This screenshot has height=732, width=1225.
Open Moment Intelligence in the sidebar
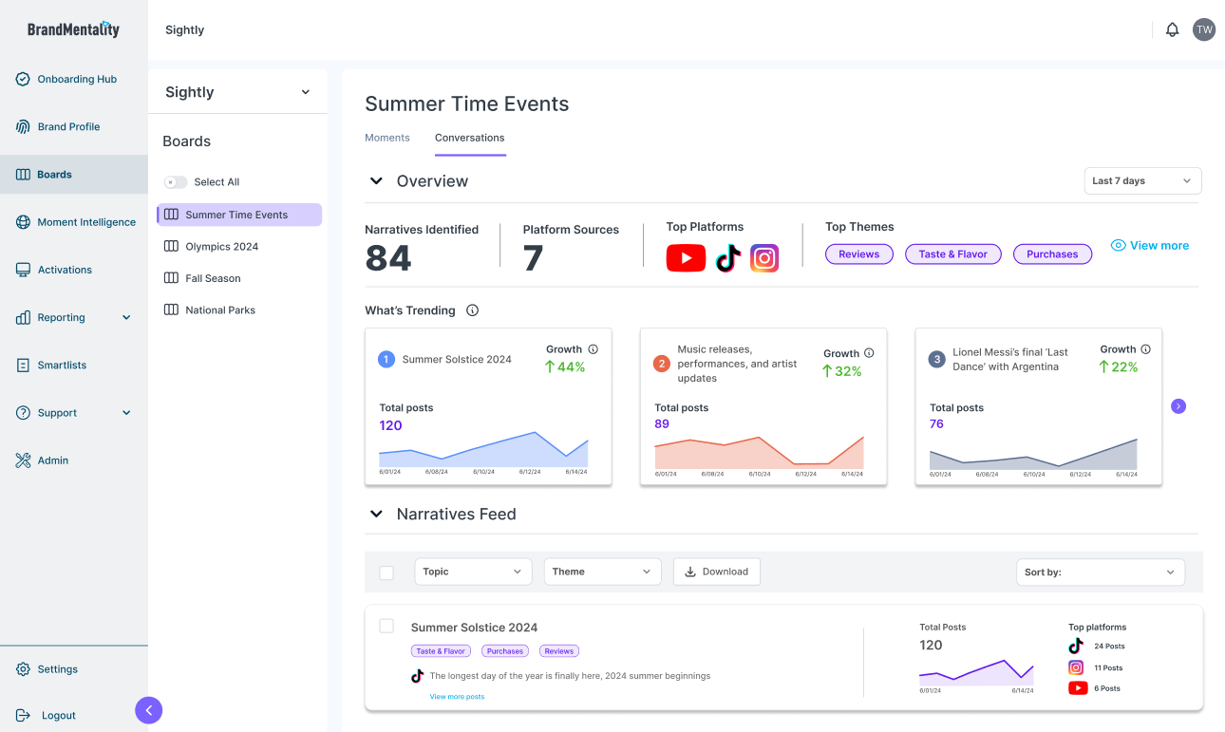(x=85, y=222)
